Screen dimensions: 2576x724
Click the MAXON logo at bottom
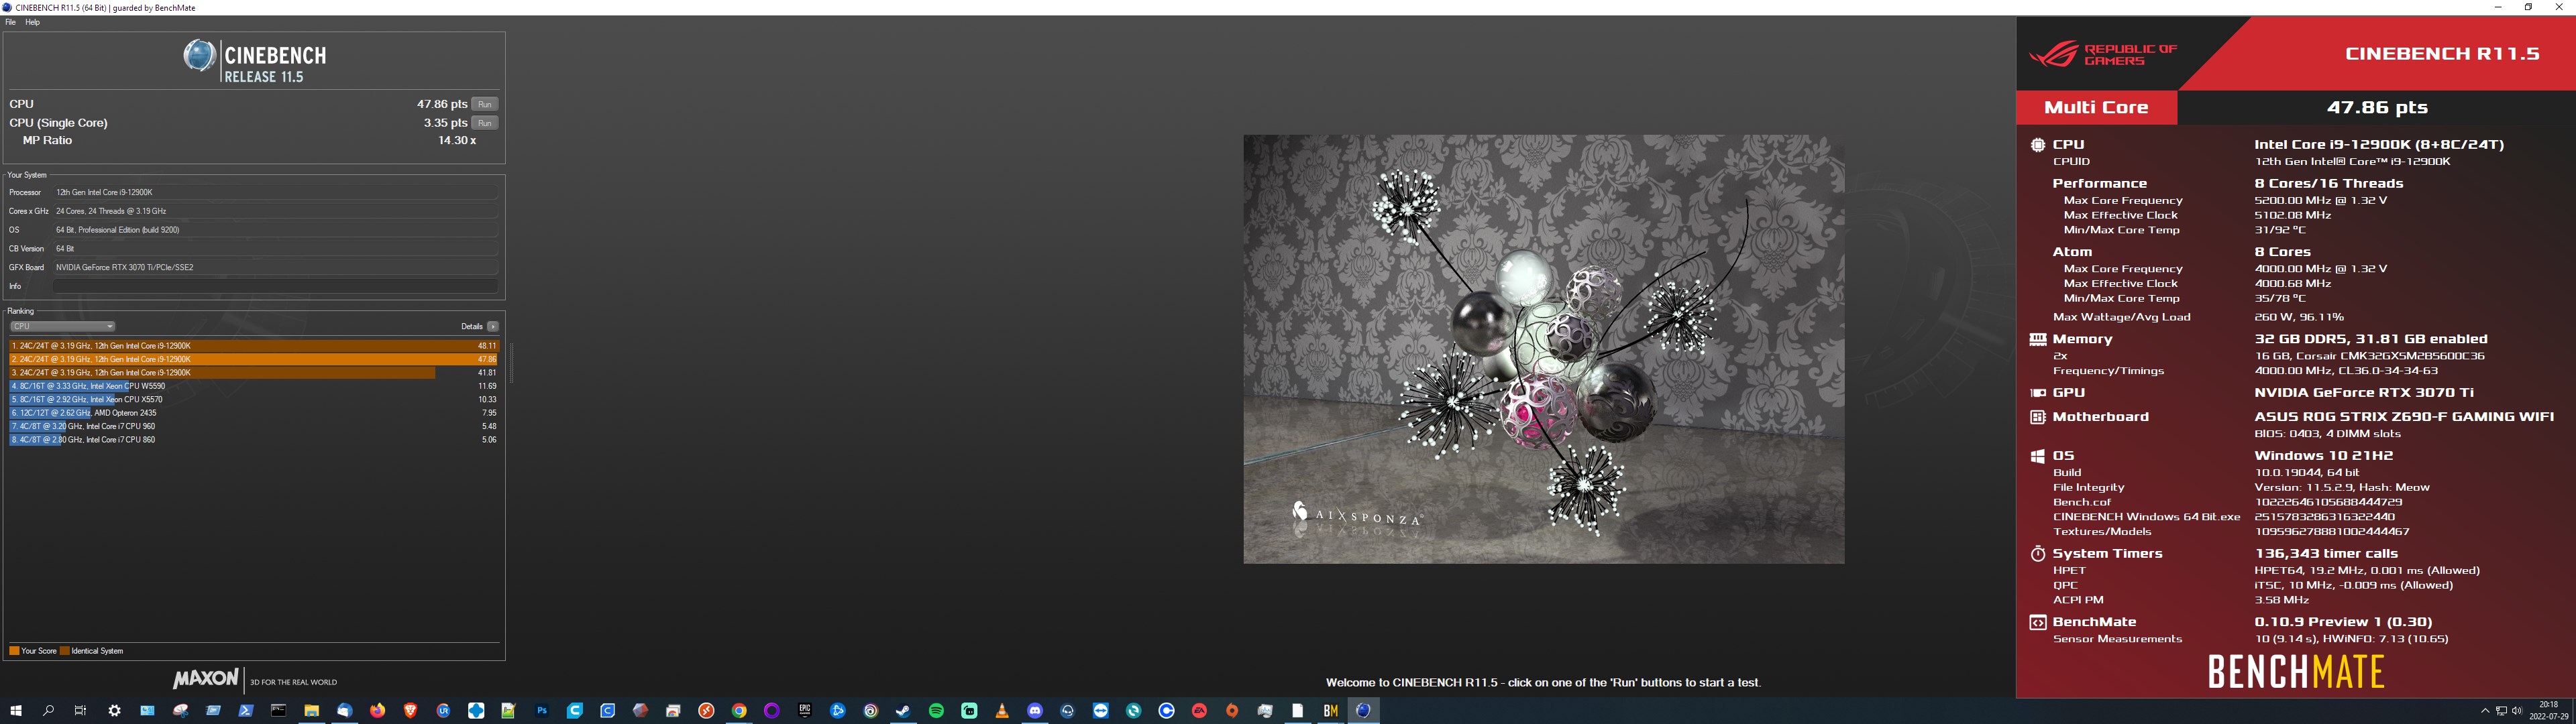pyautogui.click(x=205, y=680)
